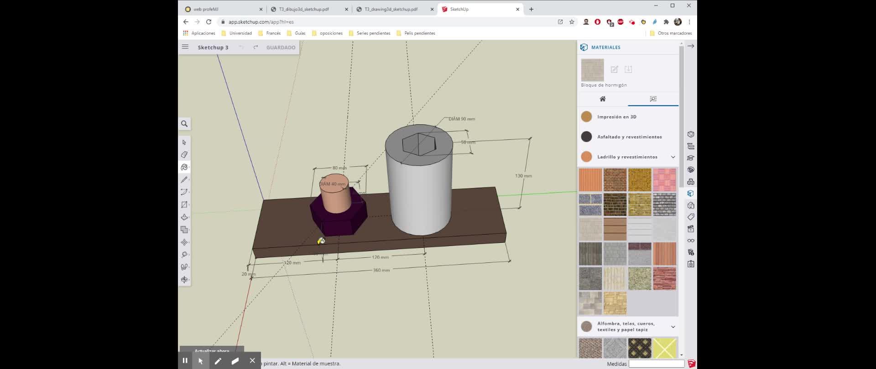This screenshot has width=876, height=369.
Task: Activate the Orbit tool
Action: click(184, 280)
